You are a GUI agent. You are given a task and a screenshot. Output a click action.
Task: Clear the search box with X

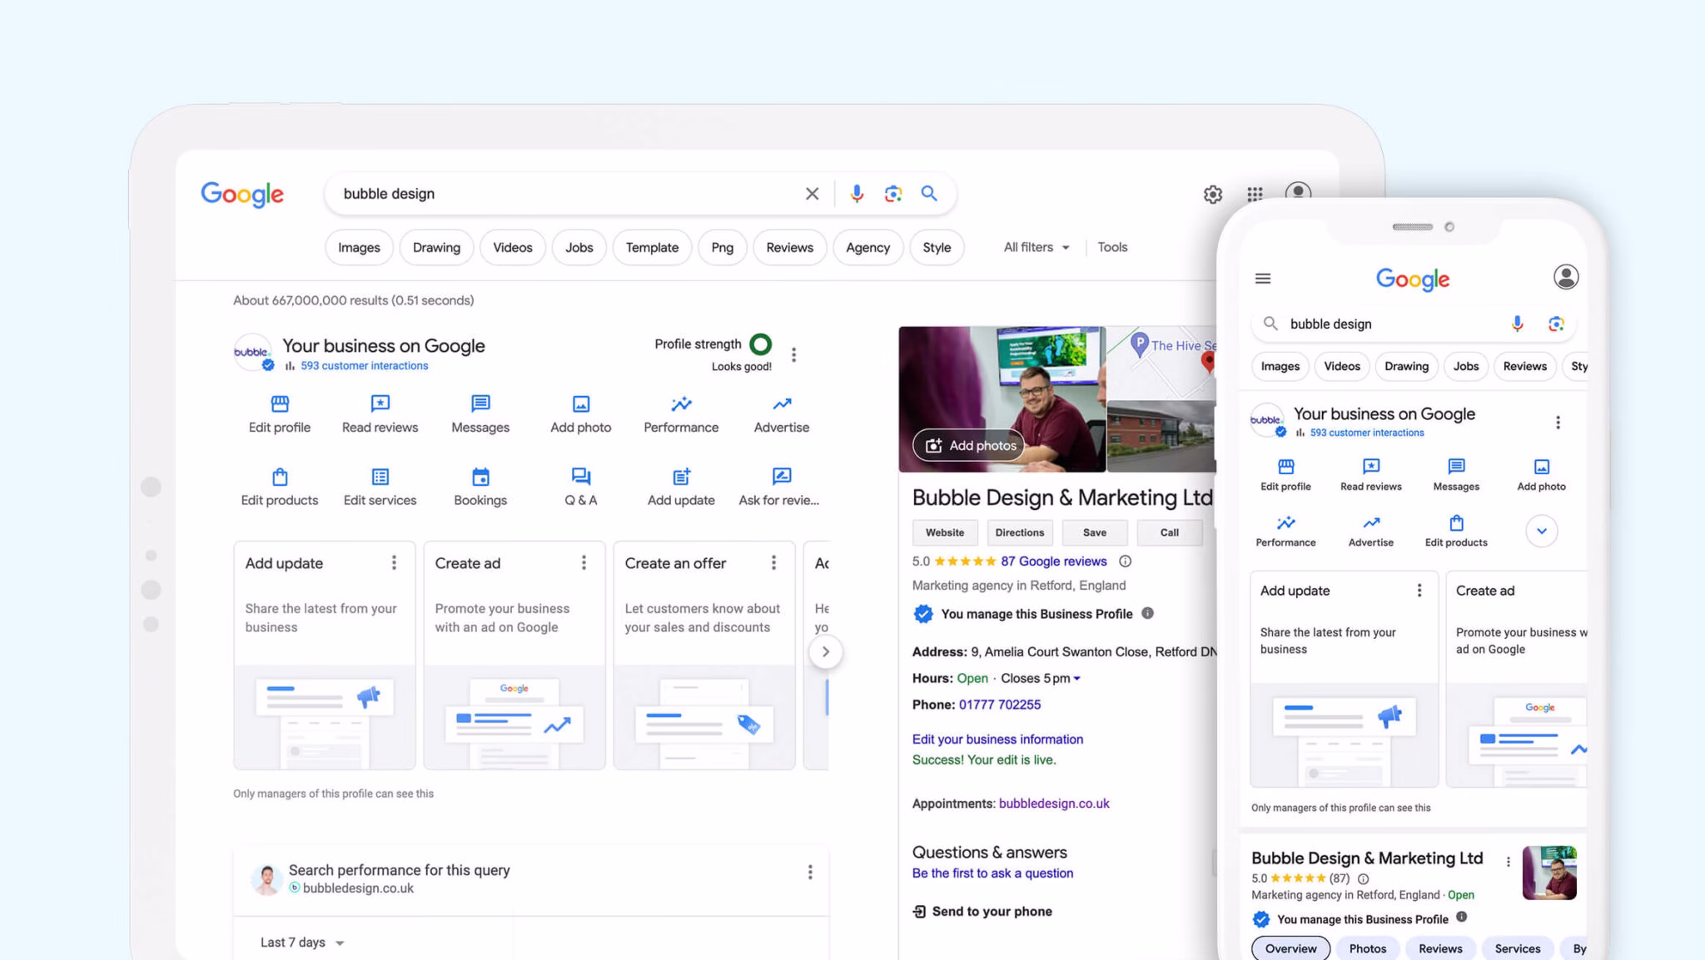click(x=812, y=194)
